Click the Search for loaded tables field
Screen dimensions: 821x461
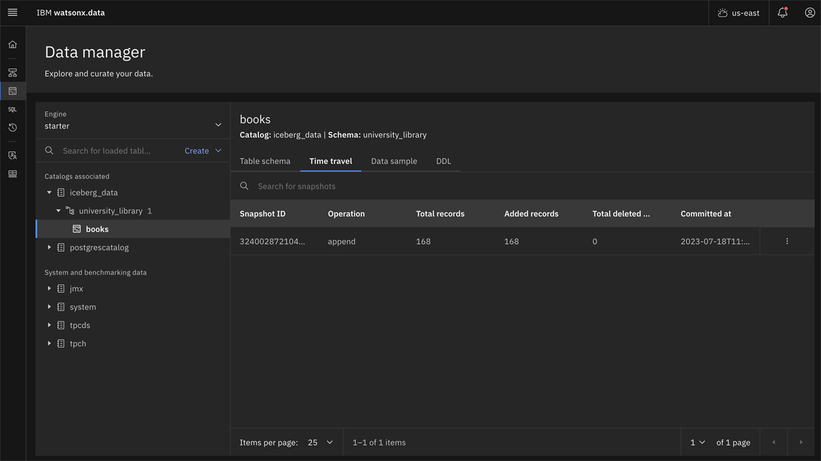coord(107,150)
